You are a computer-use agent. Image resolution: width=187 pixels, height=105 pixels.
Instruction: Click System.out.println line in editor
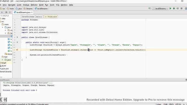coord(48,55)
